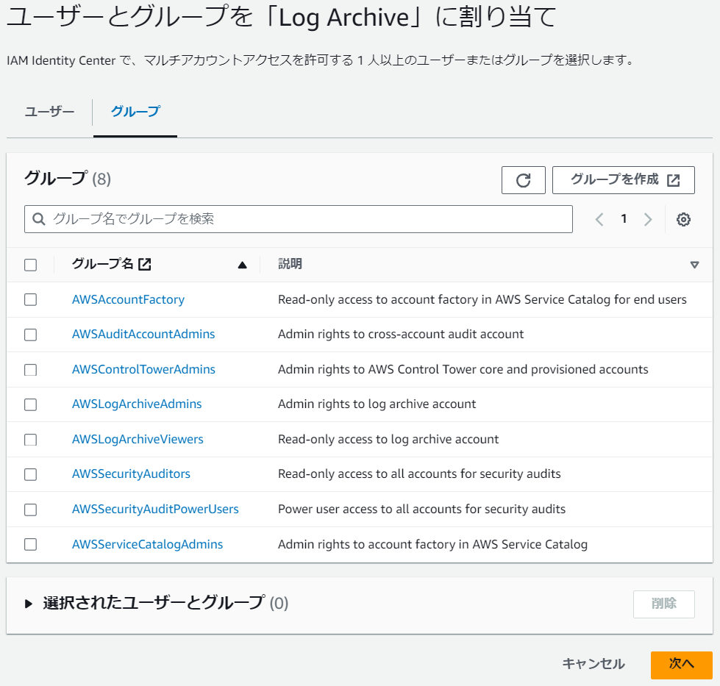Click 'Read-only access to log archive account' text
The image size is (720, 686).
pyautogui.click(x=388, y=440)
